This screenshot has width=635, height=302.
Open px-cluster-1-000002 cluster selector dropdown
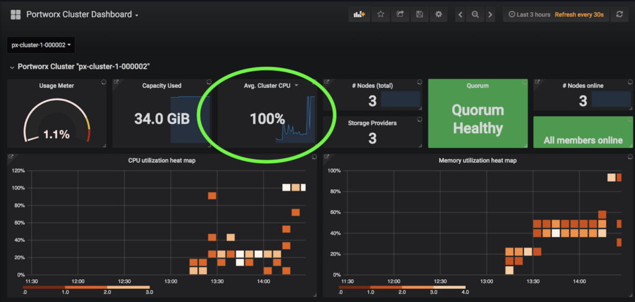[x=42, y=45]
